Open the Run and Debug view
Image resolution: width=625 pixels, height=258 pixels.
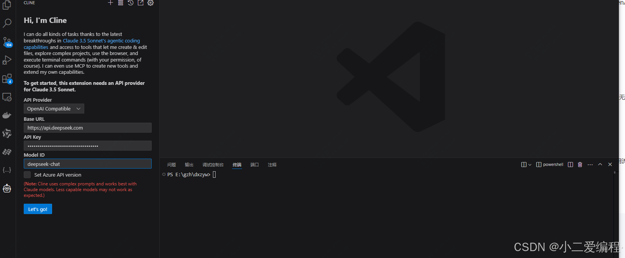point(7,60)
